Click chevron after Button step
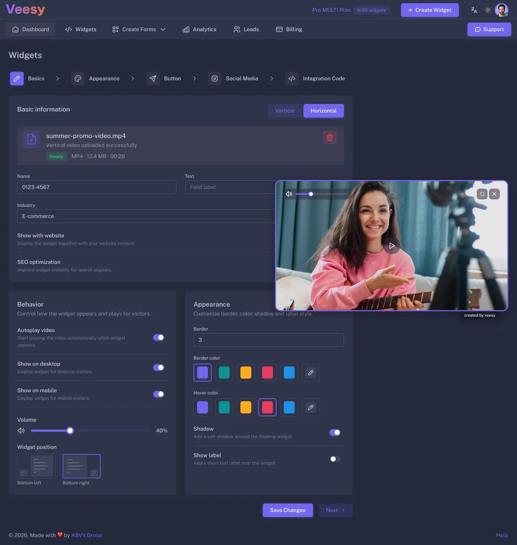The width and height of the screenshot is (517, 545). [195, 79]
